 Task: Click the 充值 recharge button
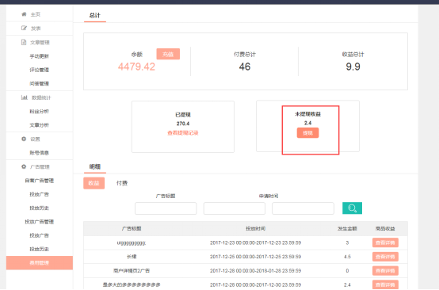pos(168,54)
